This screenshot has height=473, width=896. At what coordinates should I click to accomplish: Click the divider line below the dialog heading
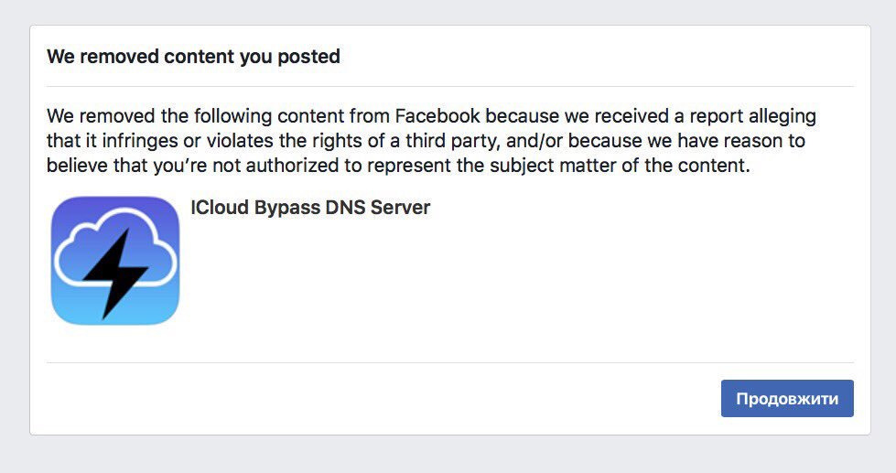point(449,87)
